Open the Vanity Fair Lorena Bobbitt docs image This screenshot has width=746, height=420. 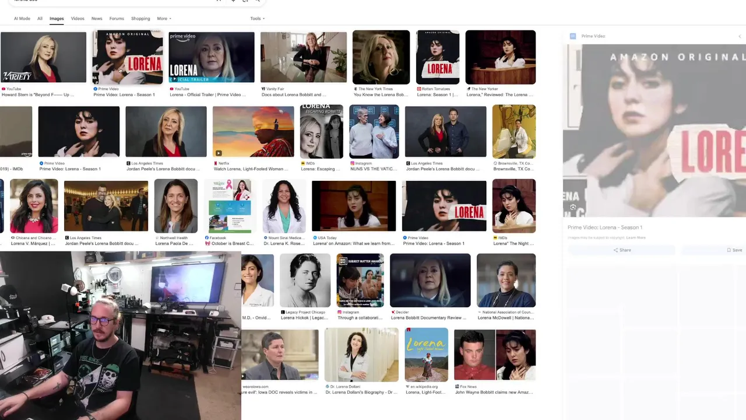point(303,58)
